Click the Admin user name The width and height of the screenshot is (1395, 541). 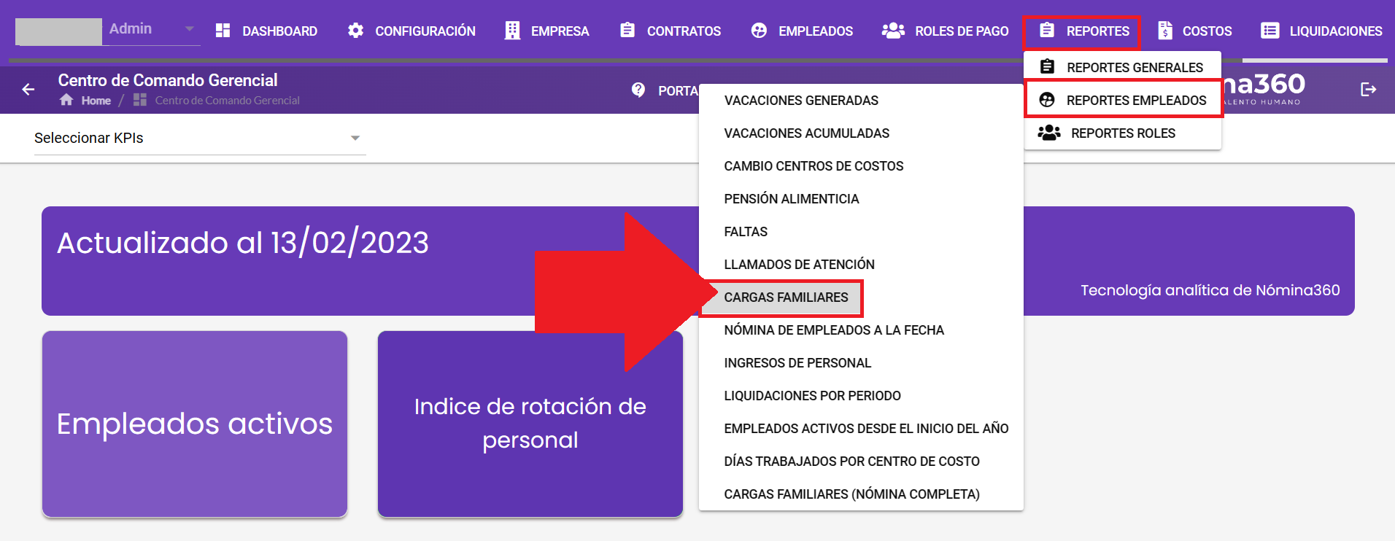coord(131,28)
